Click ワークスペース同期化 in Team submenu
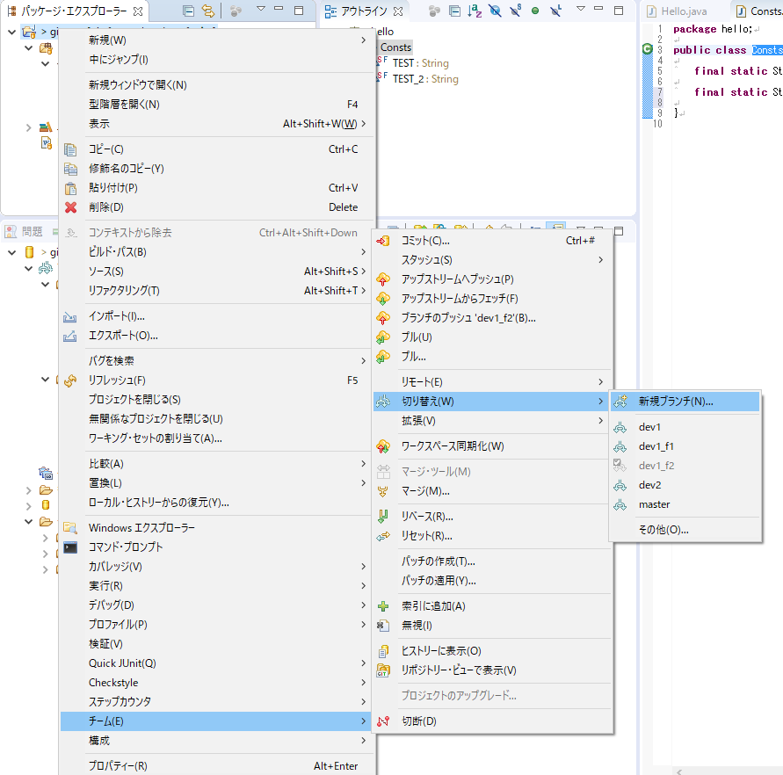Viewport: 783px width, 775px height. pyautogui.click(x=492, y=446)
